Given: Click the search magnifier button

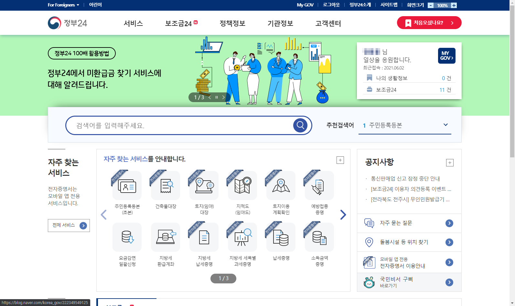Looking at the screenshot, I should pos(300,125).
